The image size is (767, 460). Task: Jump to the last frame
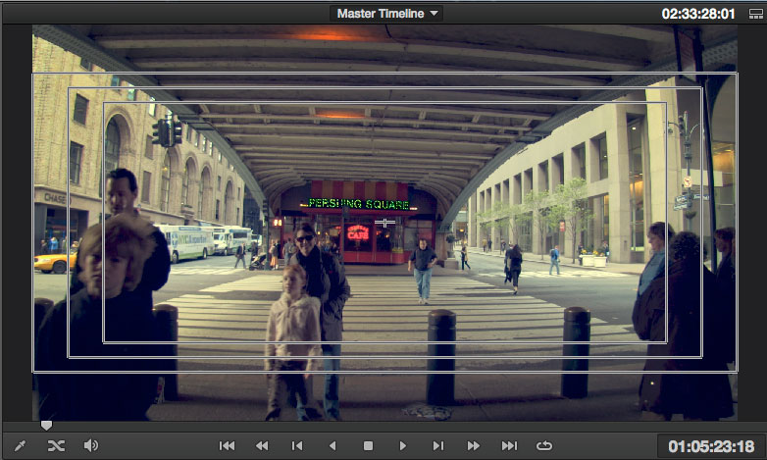(x=509, y=445)
